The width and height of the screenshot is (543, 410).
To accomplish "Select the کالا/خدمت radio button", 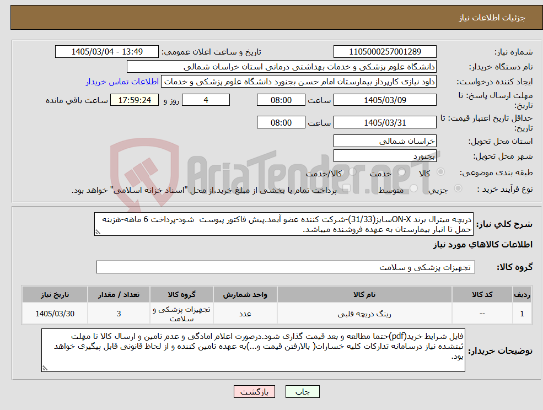I will [x=352, y=172].
